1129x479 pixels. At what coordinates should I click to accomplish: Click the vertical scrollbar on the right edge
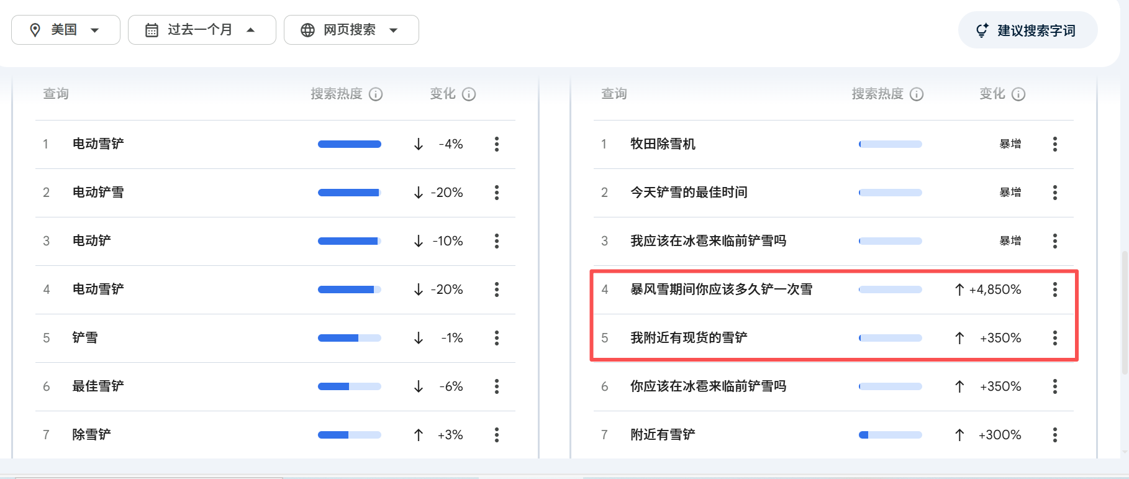1125,311
